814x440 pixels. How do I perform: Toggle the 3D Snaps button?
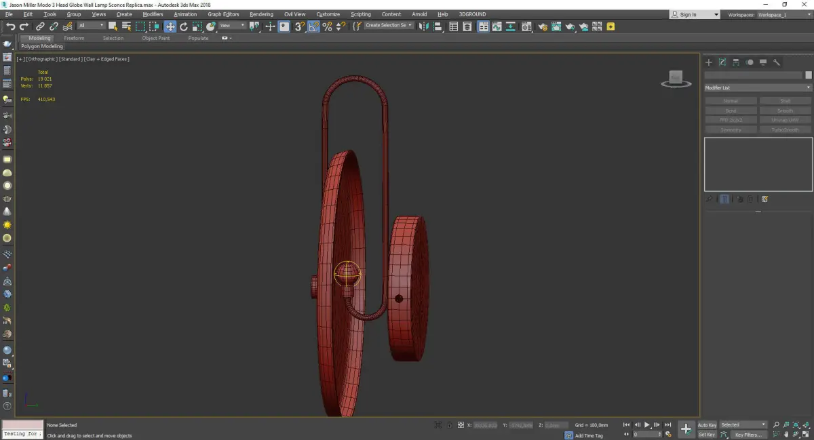(299, 26)
